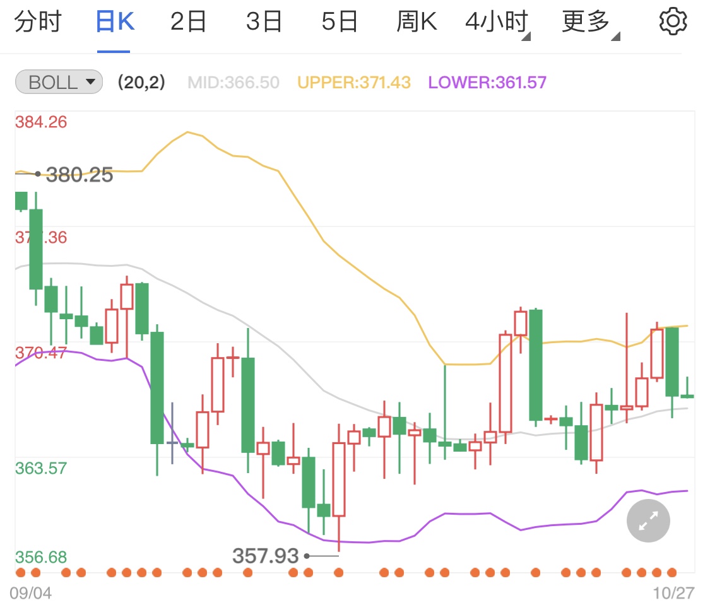Switch to the 分时 tab

38,21
